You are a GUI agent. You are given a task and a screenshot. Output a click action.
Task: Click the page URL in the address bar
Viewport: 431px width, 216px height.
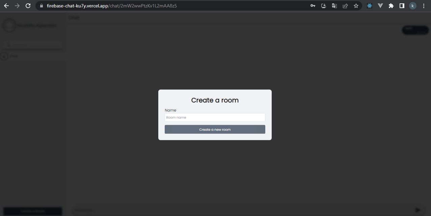click(111, 6)
